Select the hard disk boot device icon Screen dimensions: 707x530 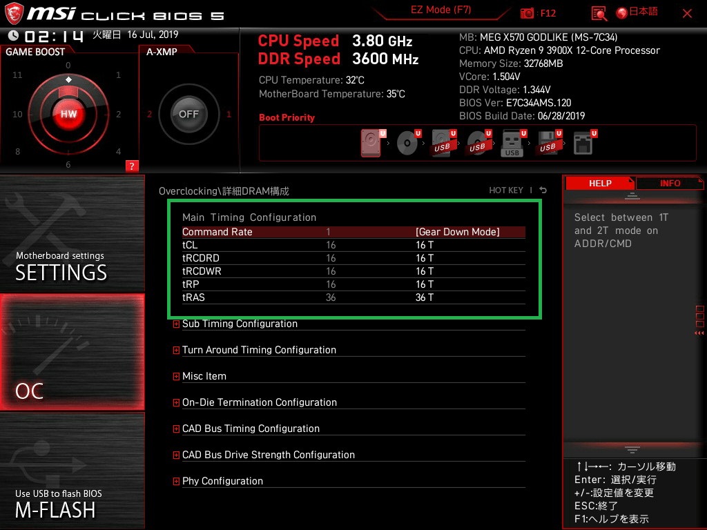point(373,143)
